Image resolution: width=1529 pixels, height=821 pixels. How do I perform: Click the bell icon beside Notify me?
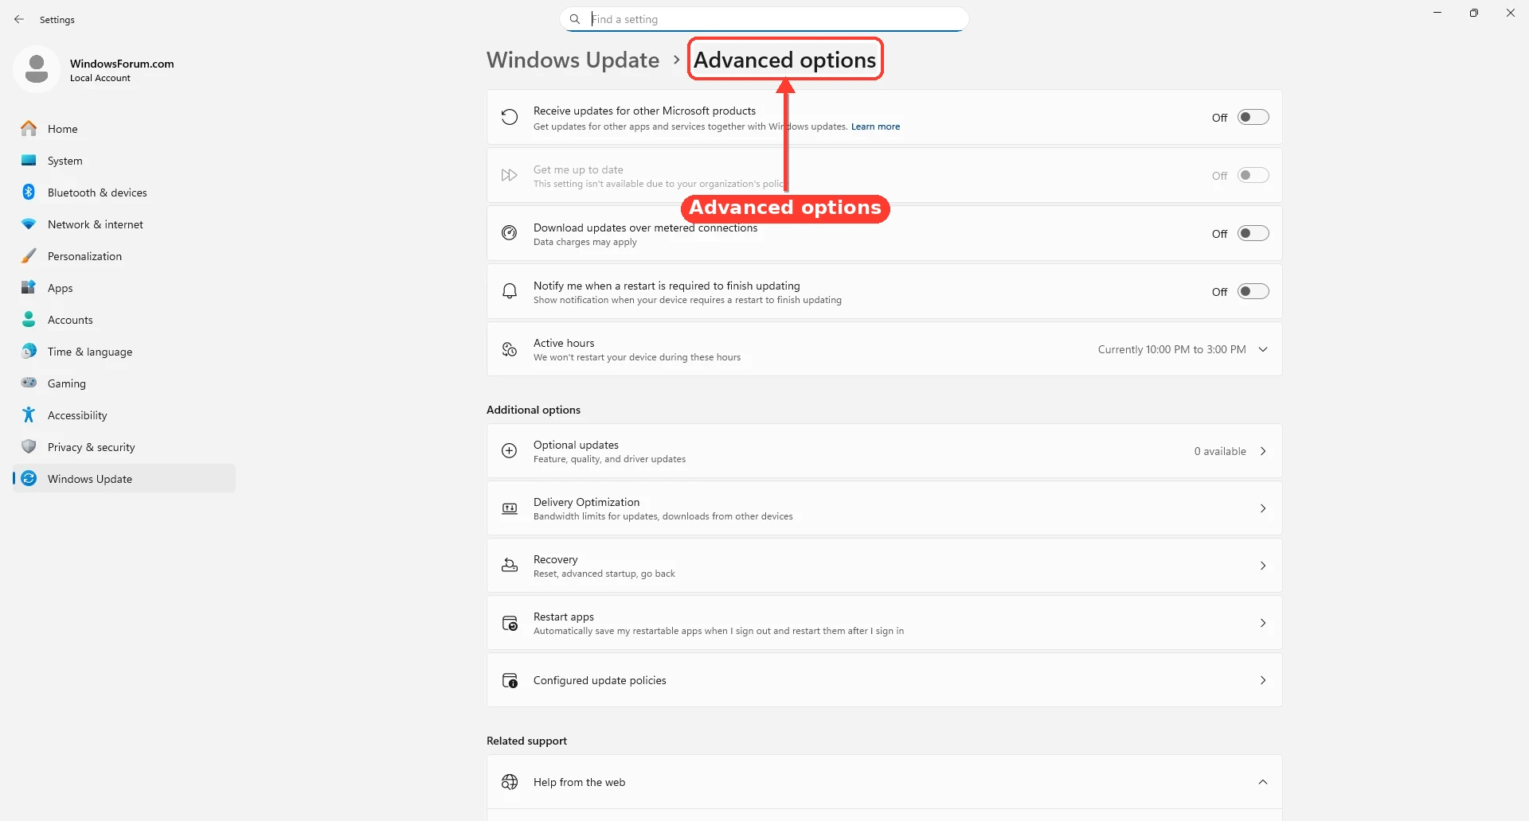pyautogui.click(x=510, y=291)
